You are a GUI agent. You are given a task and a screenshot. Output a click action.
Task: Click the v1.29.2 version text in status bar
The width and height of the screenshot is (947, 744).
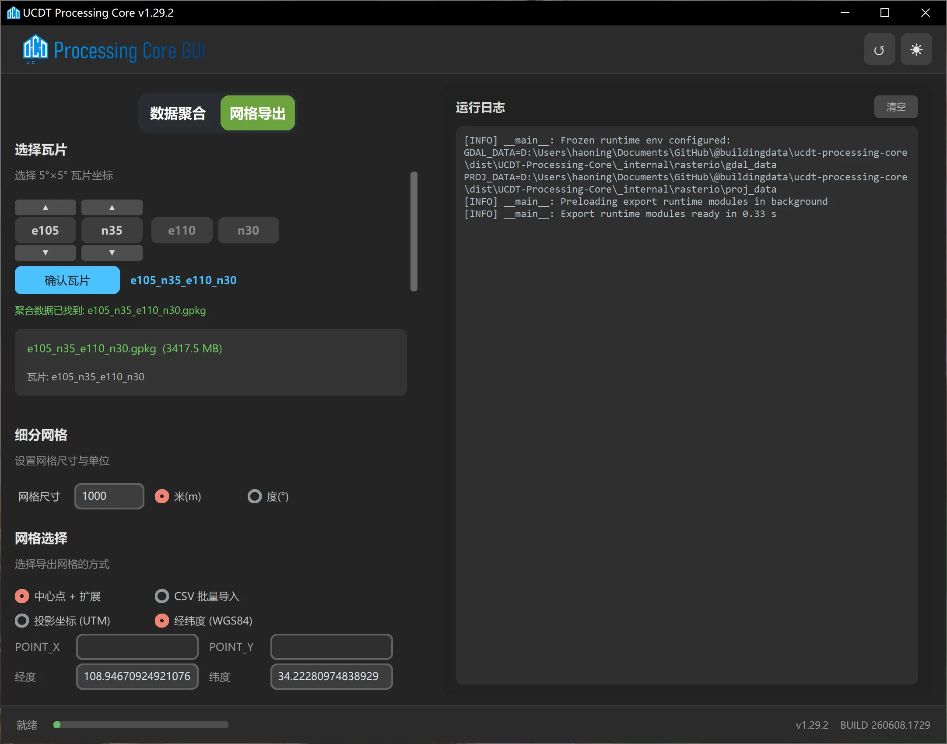point(812,725)
